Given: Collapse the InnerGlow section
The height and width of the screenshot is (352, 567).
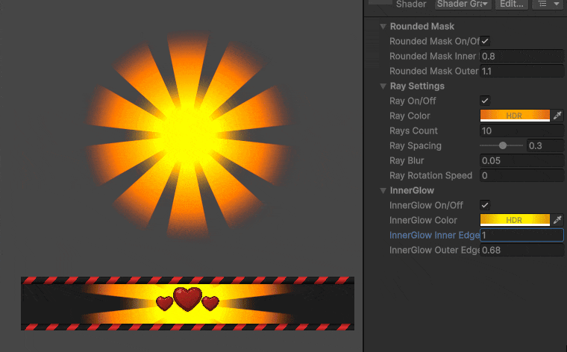Looking at the screenshot, I should tap(383, 191).
